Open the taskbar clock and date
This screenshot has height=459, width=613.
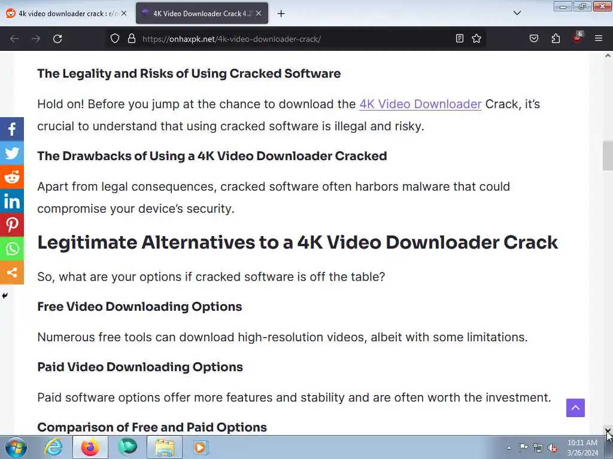pyautogui.click(x=582, y=448)
